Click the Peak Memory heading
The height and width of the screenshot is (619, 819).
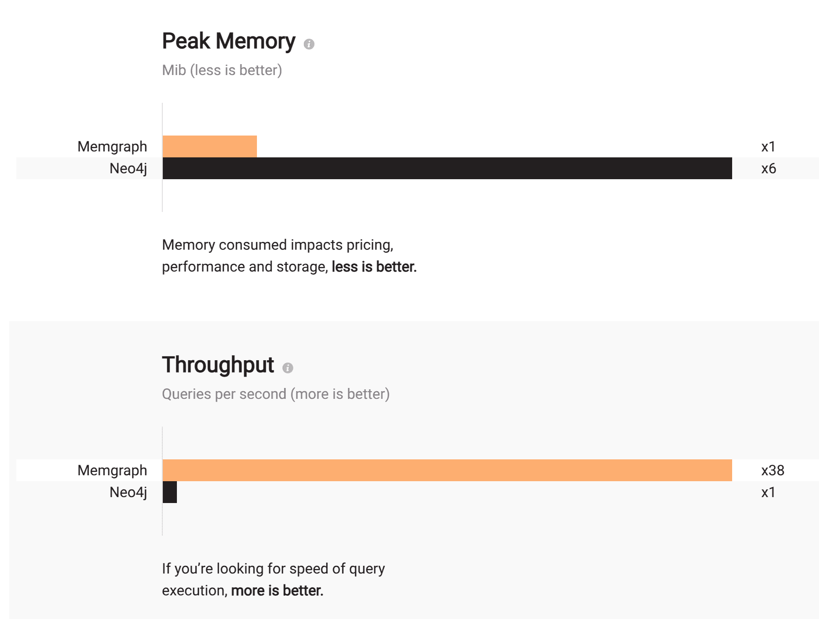coord(229,41)
